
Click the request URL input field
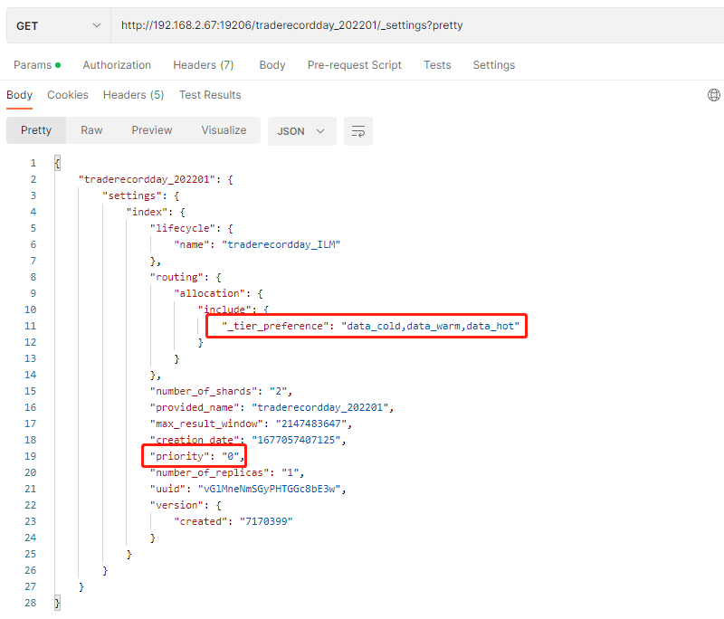[417, 25]
